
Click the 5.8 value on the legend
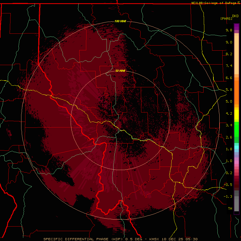coord(229,90)
